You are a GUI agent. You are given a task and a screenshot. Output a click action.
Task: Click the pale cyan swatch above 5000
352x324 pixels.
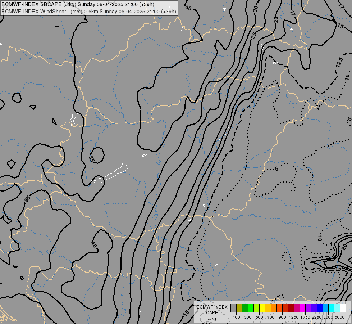pyautogui.click(x=337, y=308)
